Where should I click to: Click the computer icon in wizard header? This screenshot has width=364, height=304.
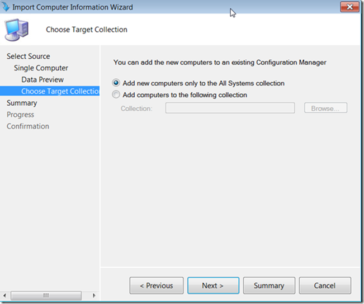pyautogui.click(x=16, y=30)
